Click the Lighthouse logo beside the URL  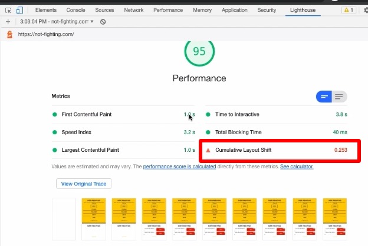coord(9,35)
